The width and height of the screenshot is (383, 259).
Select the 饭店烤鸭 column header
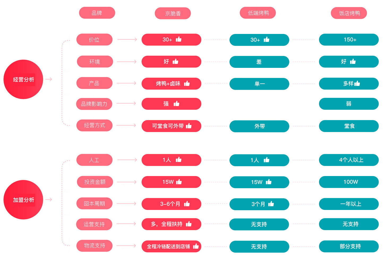click(349, 13)
